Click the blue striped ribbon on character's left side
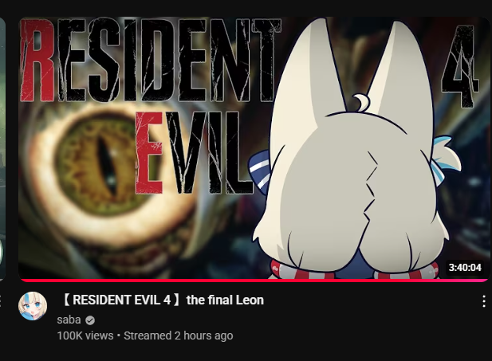This screenshot has height=361, width=492. point(260,170)
